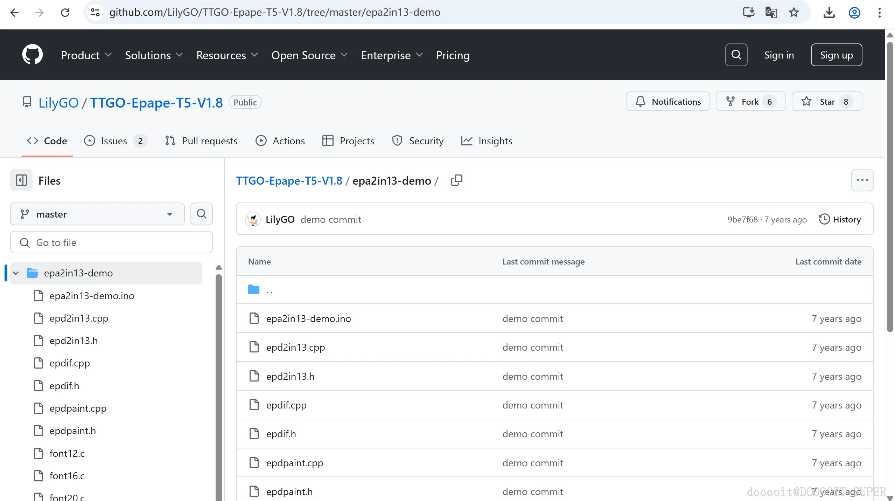Click the Go to file input
The height and width of the screenshot is (501, 895).
[111, 242]
